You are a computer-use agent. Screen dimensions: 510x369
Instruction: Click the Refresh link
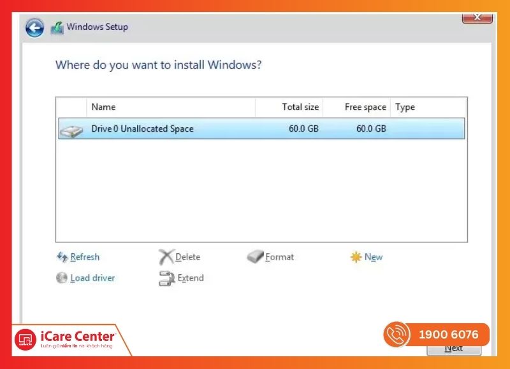click(x=85, y=257)
